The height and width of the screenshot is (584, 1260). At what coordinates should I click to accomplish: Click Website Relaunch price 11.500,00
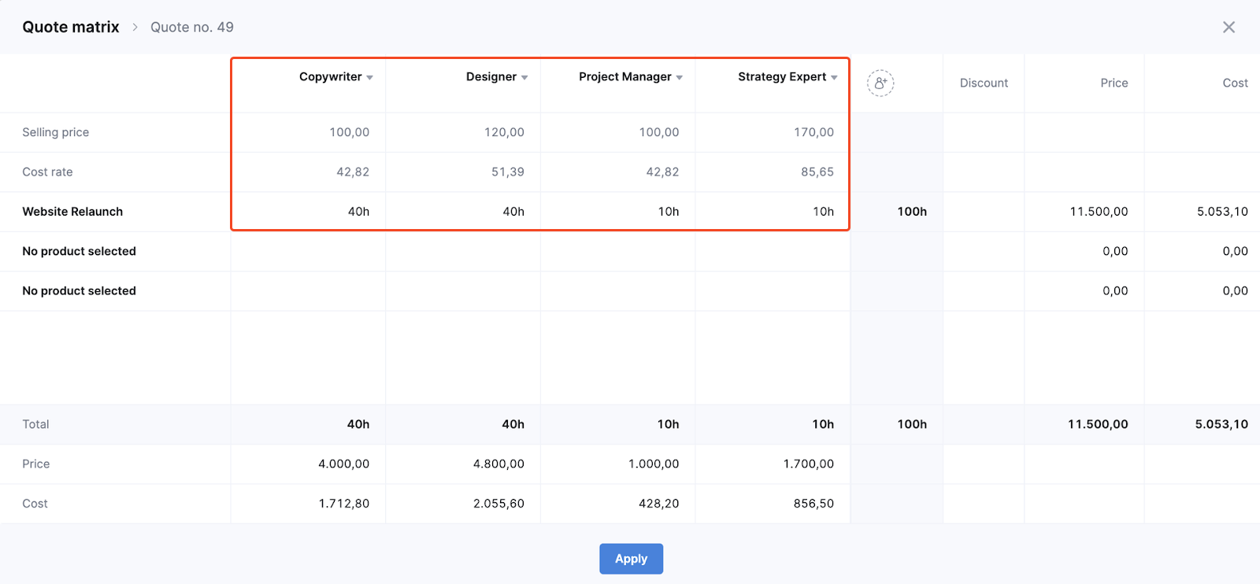[1099, 212]
